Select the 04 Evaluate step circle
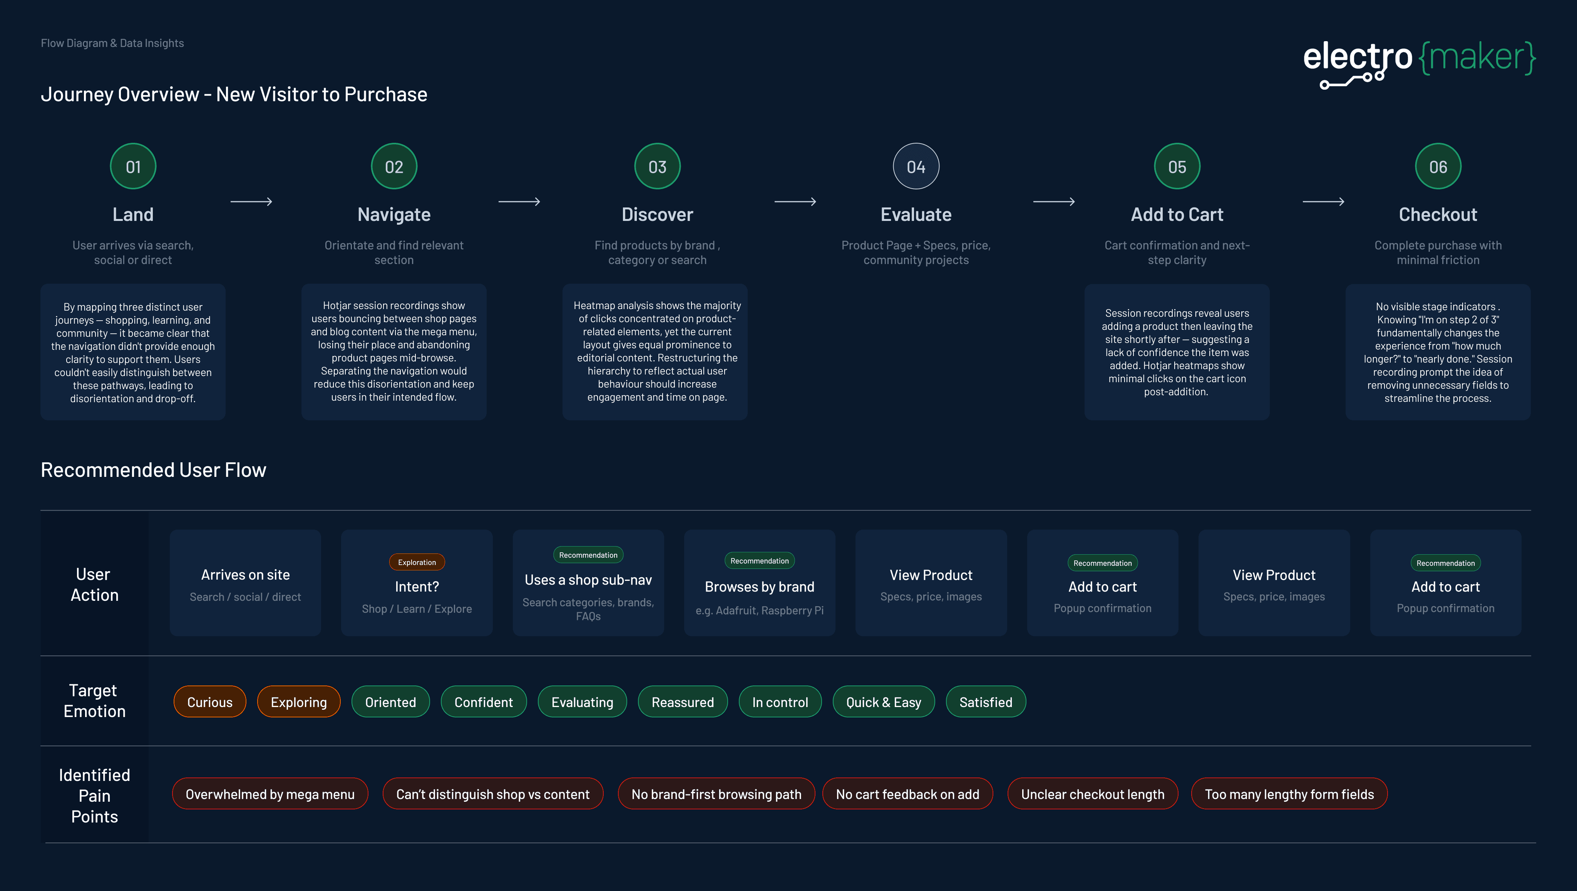Image resolution: width=1577 pixels, height=891 pixels. (916, 166)
